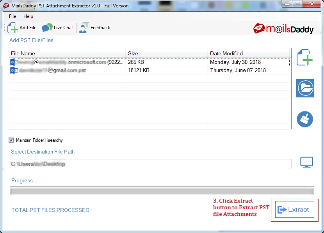Toggle Maintain Folder Hierarchy checkbox
The image size is (324, 233).
[11, 140]
